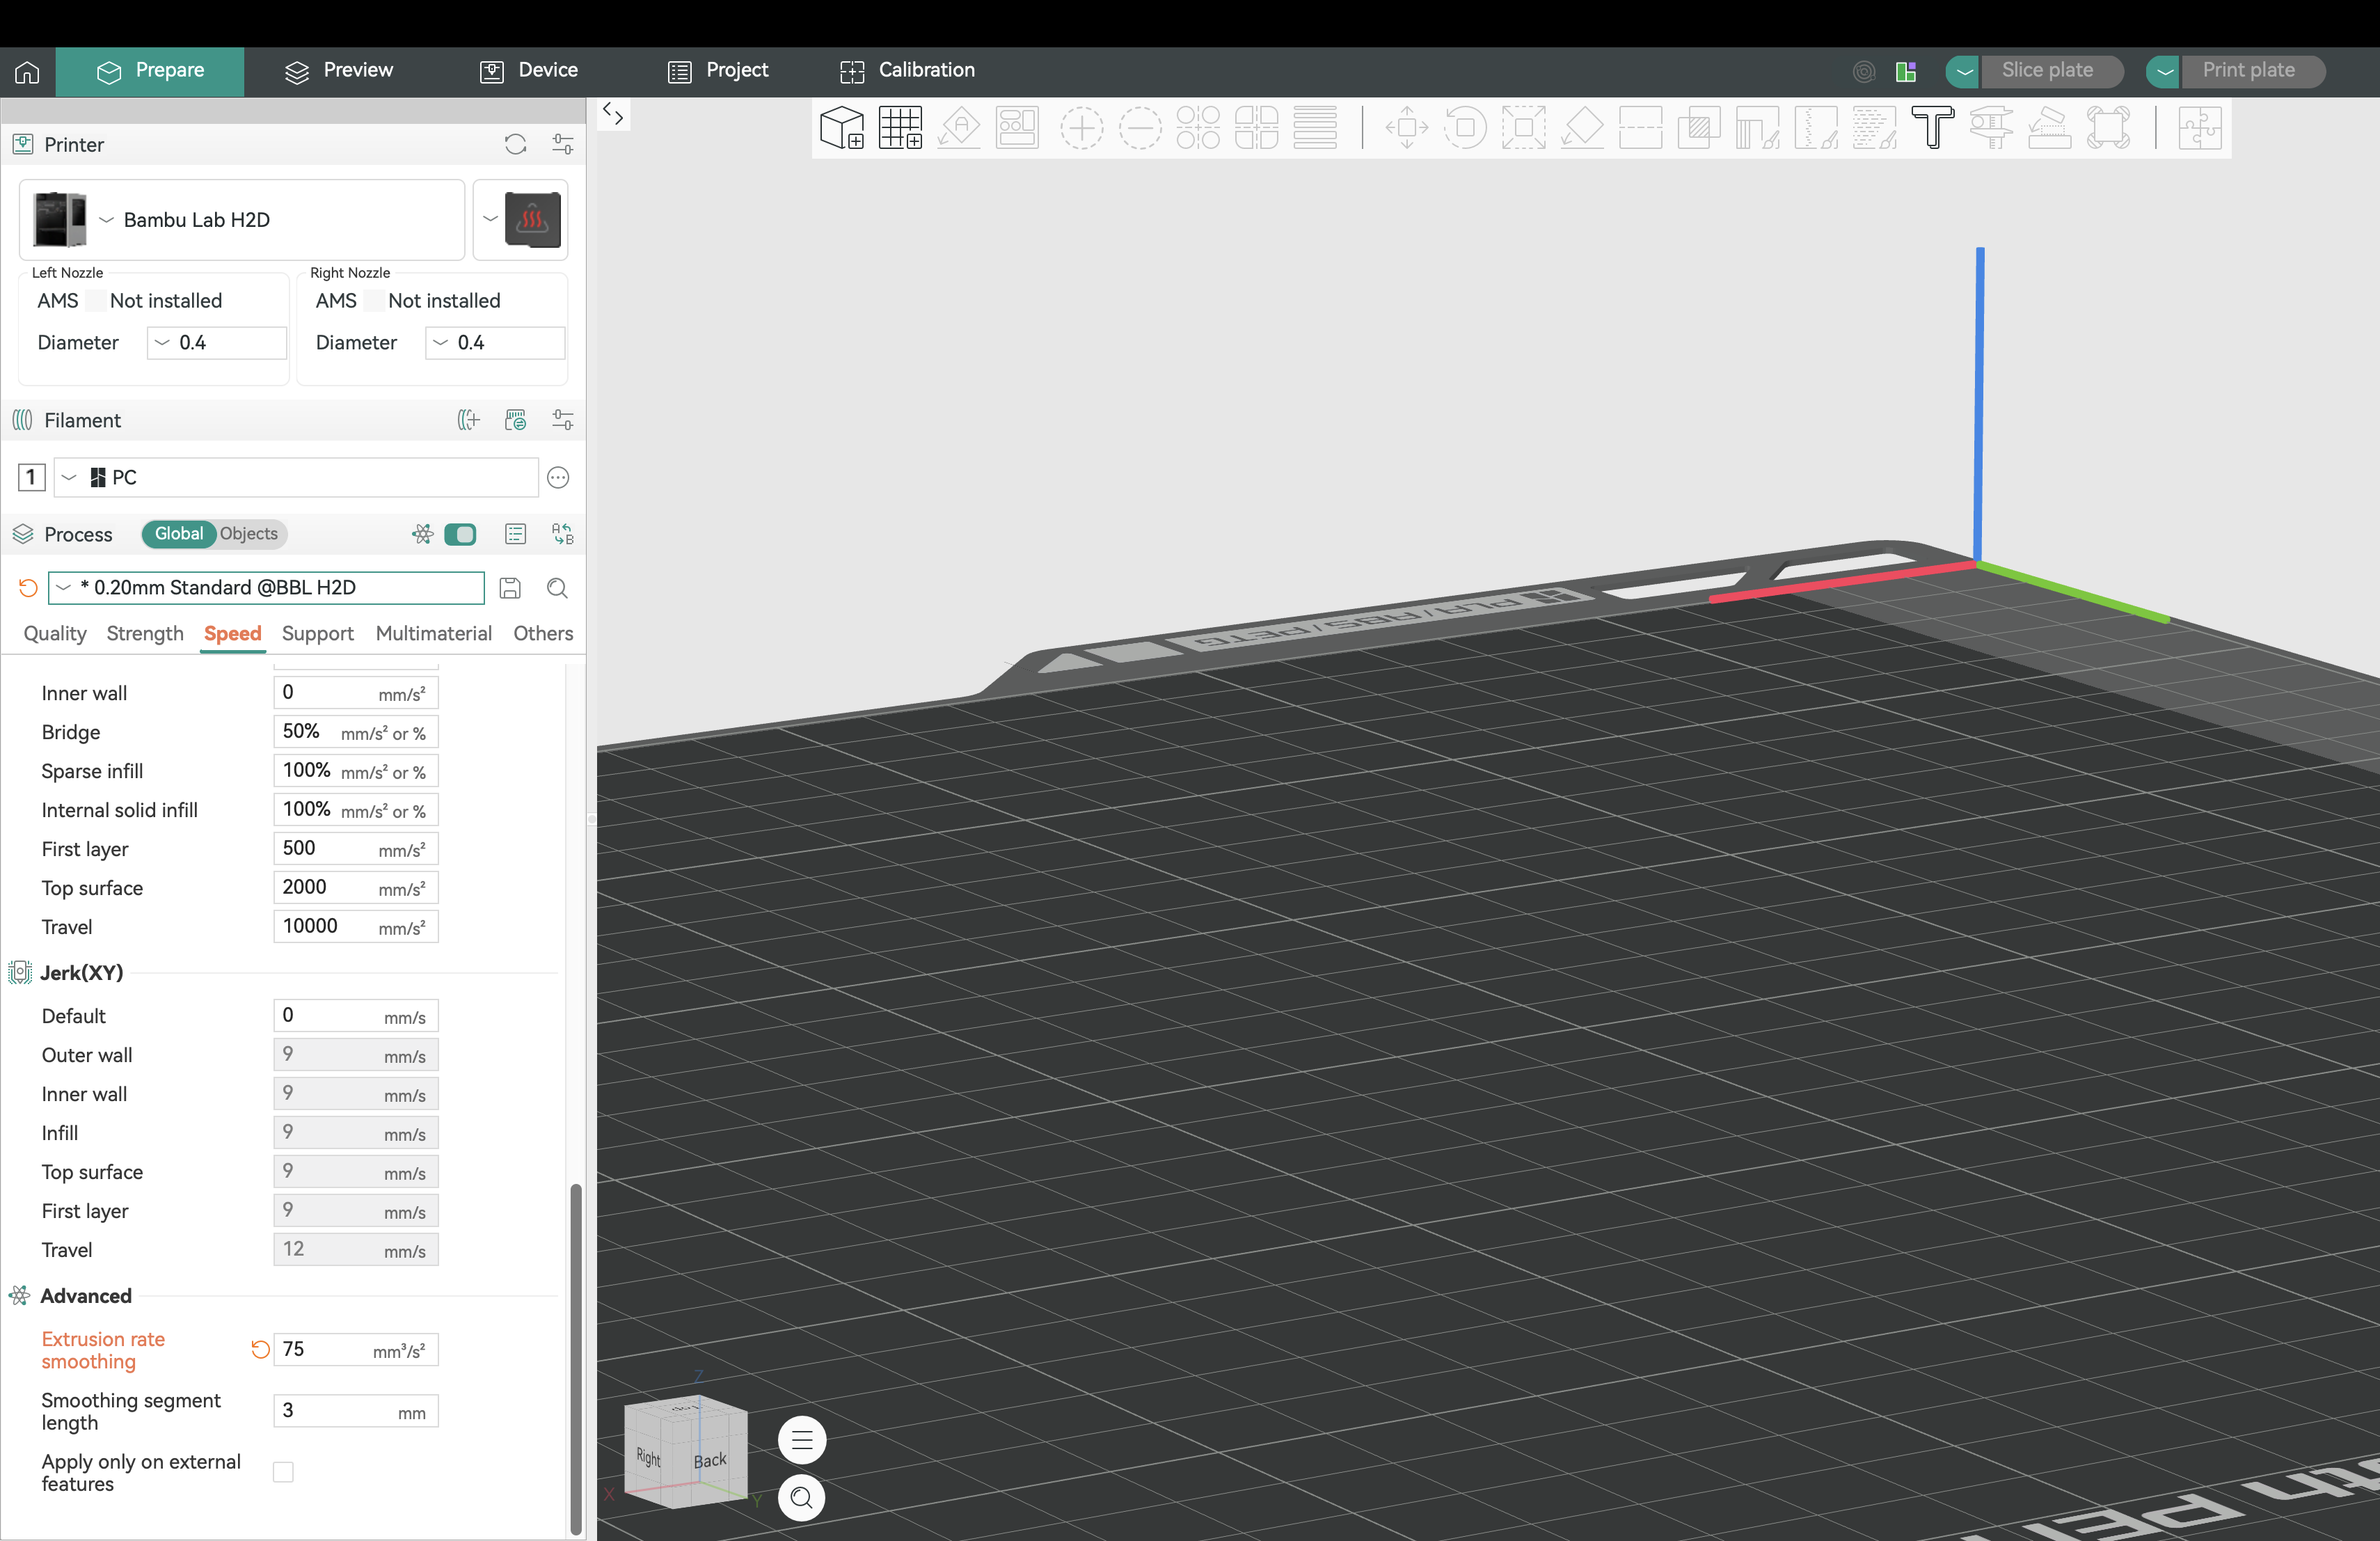Refresh printer sync icon in Printer header
The height and width of the screenshot is (1541, 2380).
[x=515, y=145]
